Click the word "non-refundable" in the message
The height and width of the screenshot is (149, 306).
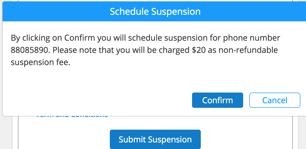(x=249, y=50)
